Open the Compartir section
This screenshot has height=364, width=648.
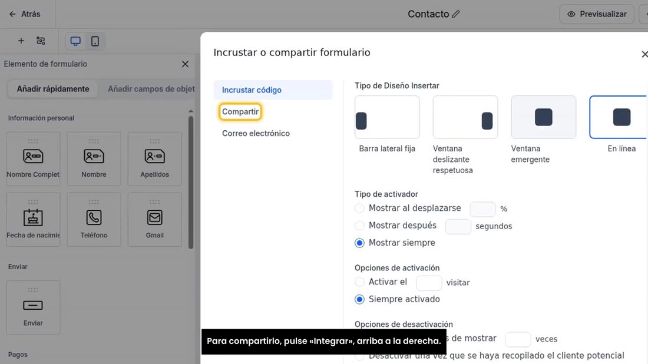[x=240, y=111]
